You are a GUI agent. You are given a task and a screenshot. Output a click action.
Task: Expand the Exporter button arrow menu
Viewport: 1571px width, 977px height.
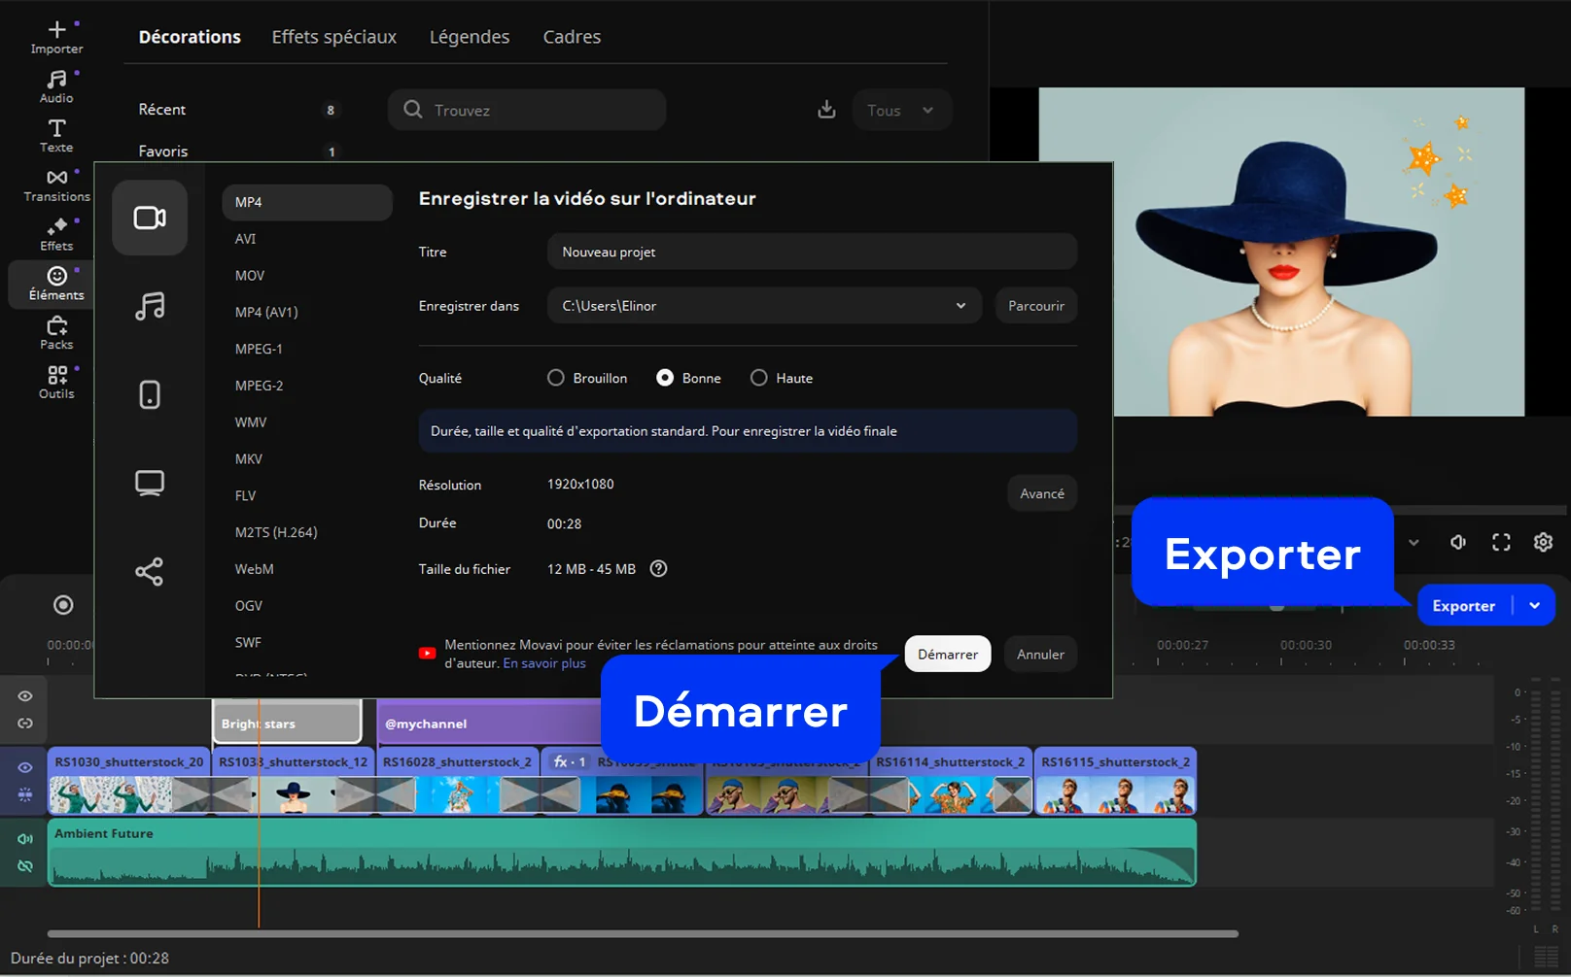pos(1535,605)
